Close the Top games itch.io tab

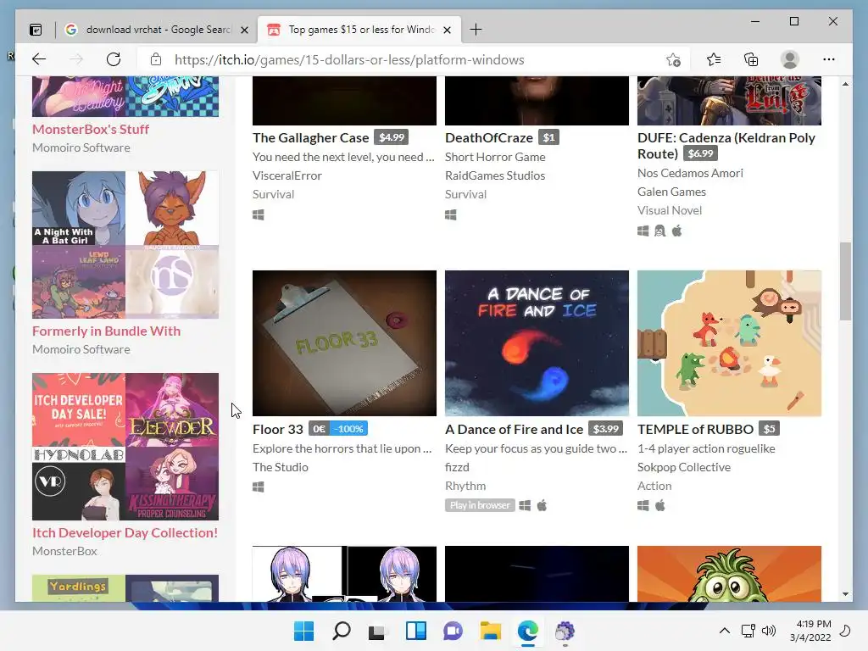click(x=448, y=30)
